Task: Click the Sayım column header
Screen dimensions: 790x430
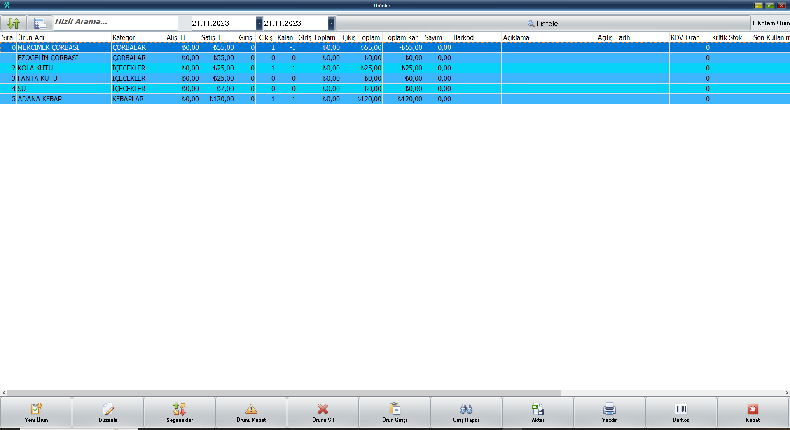Action: tap(437, 37)
